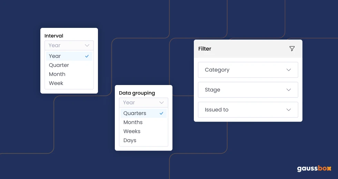Expand the Stage dropdown
This screenshot has height=179, width=338.
click(248, 90)
